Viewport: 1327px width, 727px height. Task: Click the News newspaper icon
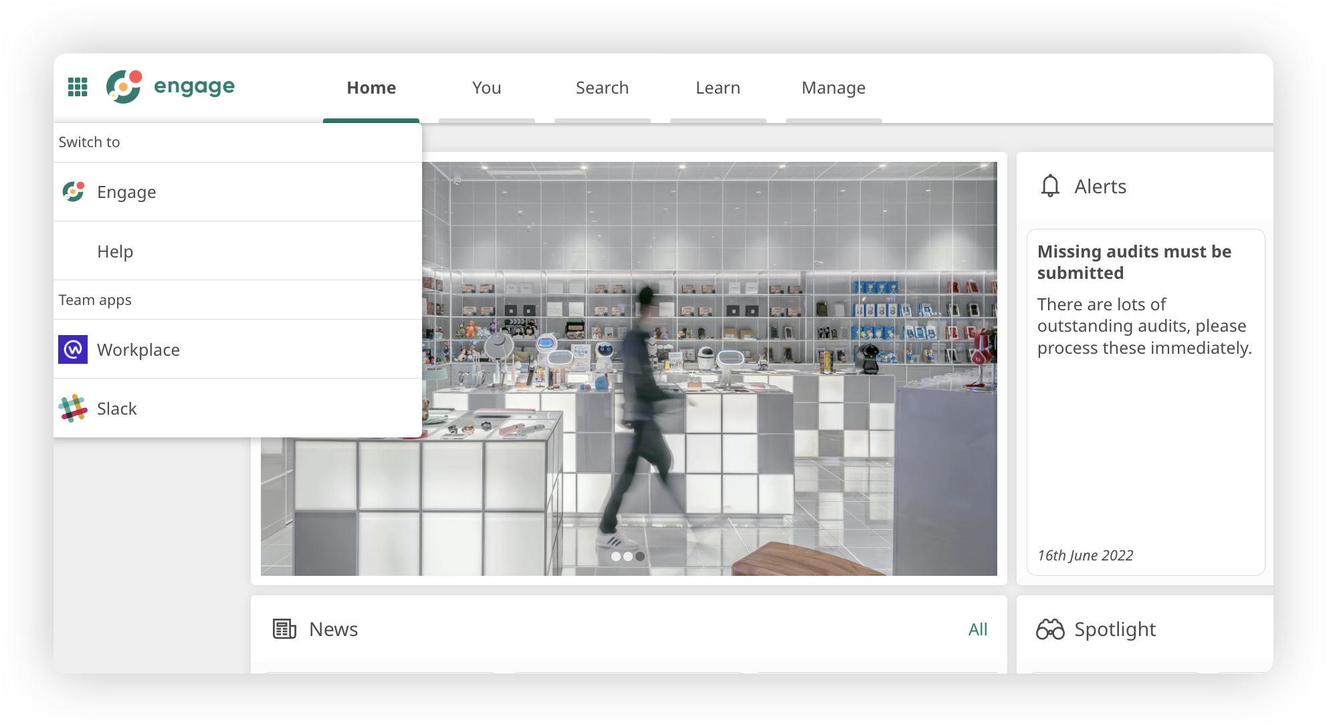tap(284, 629)
